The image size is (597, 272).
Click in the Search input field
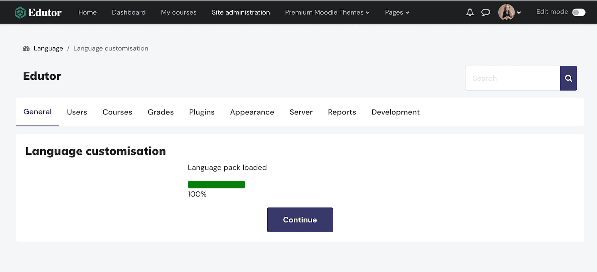(x=513, y=78)
